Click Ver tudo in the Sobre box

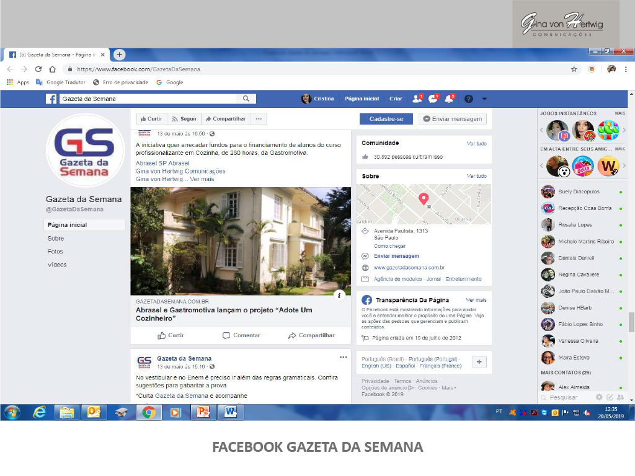click(x=477, y=176)
